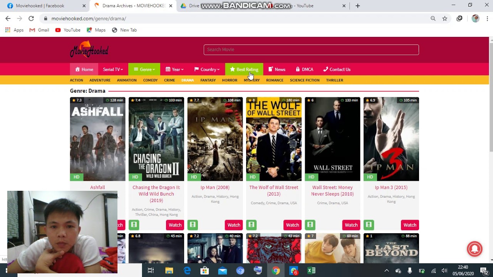The image size is (493, 277).
Task: Open the Apps bookmark shortcut
Action: pyautogui.click(x=14, y=30)
